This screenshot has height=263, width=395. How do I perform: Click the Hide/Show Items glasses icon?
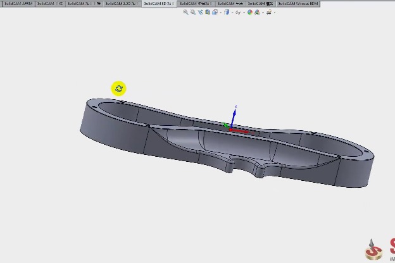tap(238, 13)
